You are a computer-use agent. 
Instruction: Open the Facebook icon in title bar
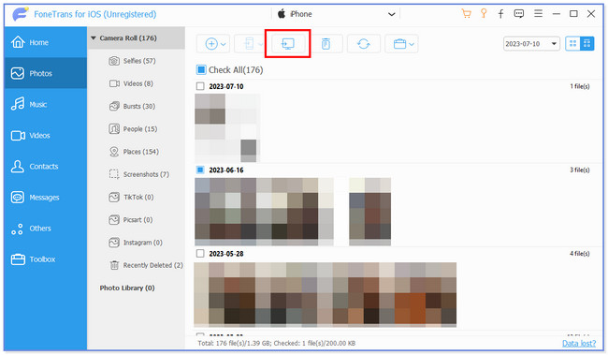500,14
